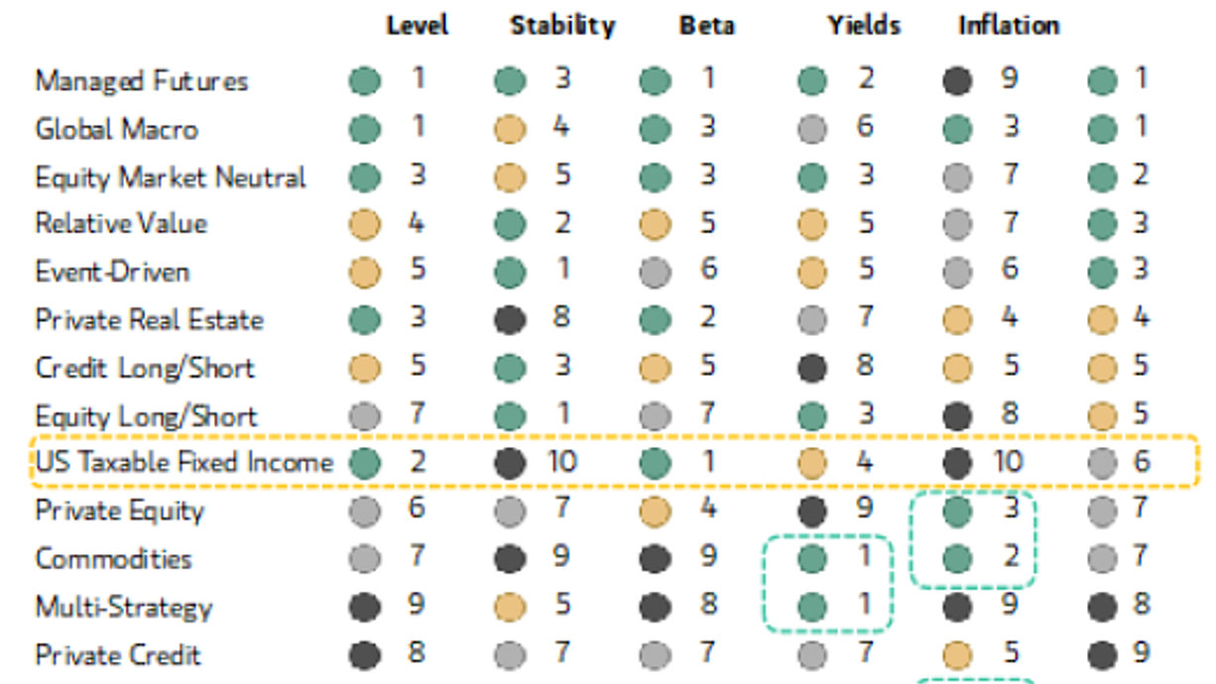Image resolution: width=1216 pixels, height=684 pixels.
Task: Click the orange dot for Private Credit Inflation
Action: [x=957, y=654]
